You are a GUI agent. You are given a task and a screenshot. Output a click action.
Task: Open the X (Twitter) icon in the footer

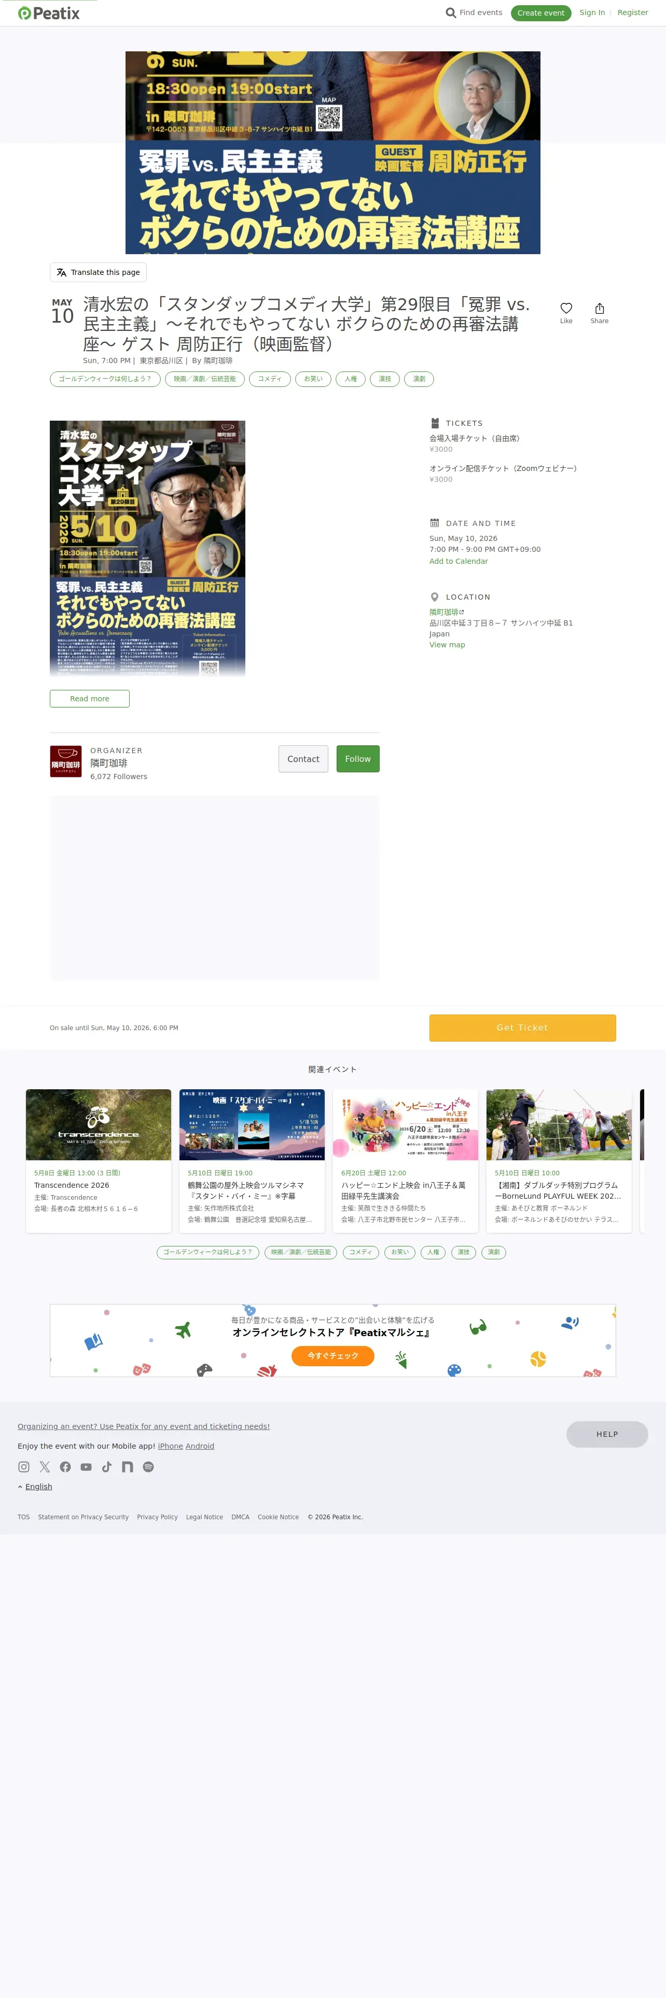[x=44, y=1467]
